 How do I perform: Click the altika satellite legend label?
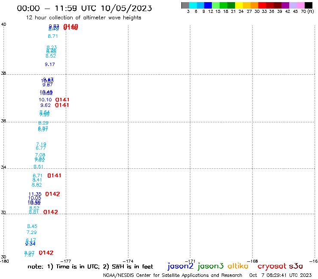point(238,266)
